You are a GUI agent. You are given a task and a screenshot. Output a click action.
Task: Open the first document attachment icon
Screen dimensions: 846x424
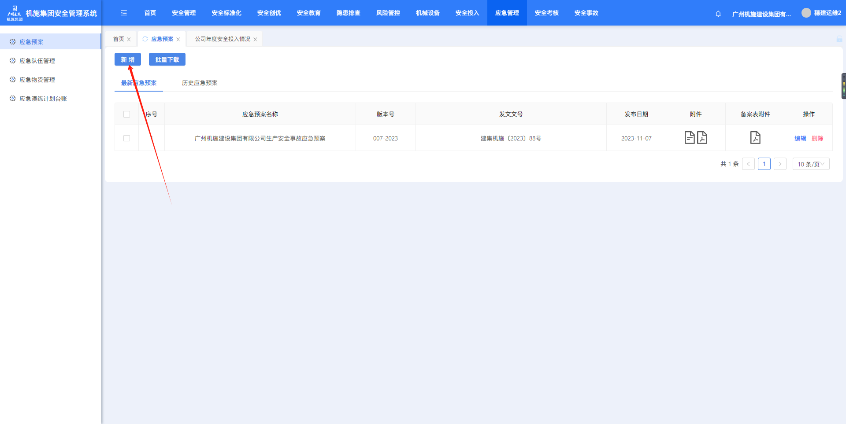point(690,138)
